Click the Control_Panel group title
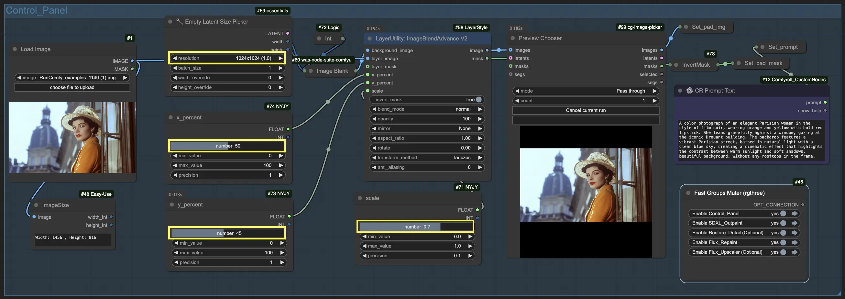The image size is (845, 299). click(x=37, y=10)
